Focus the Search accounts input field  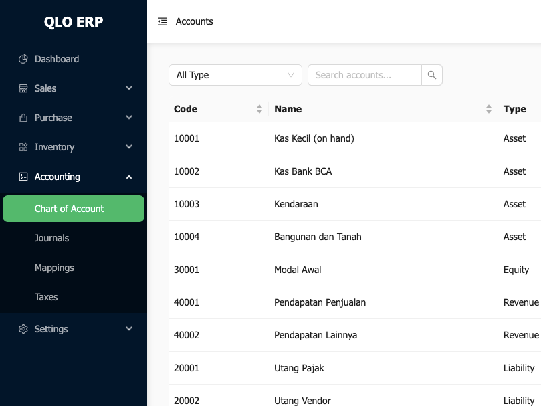(364, 75)
